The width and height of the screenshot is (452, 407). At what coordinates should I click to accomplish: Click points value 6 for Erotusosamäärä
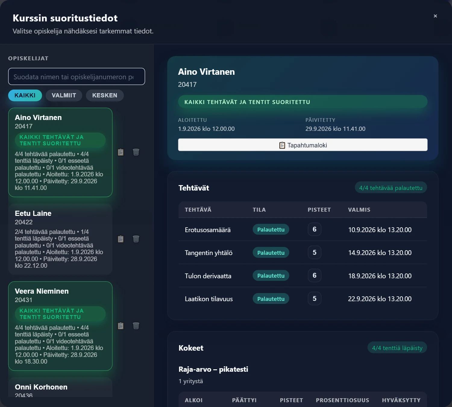(x=315, y=229)
